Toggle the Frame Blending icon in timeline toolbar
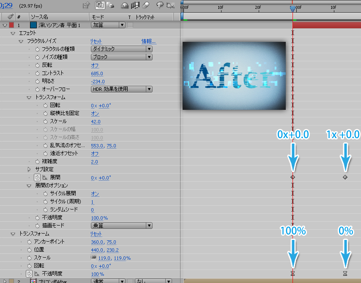Image resolution: width=361 pixels, height=283 pixels. point(136,5)
